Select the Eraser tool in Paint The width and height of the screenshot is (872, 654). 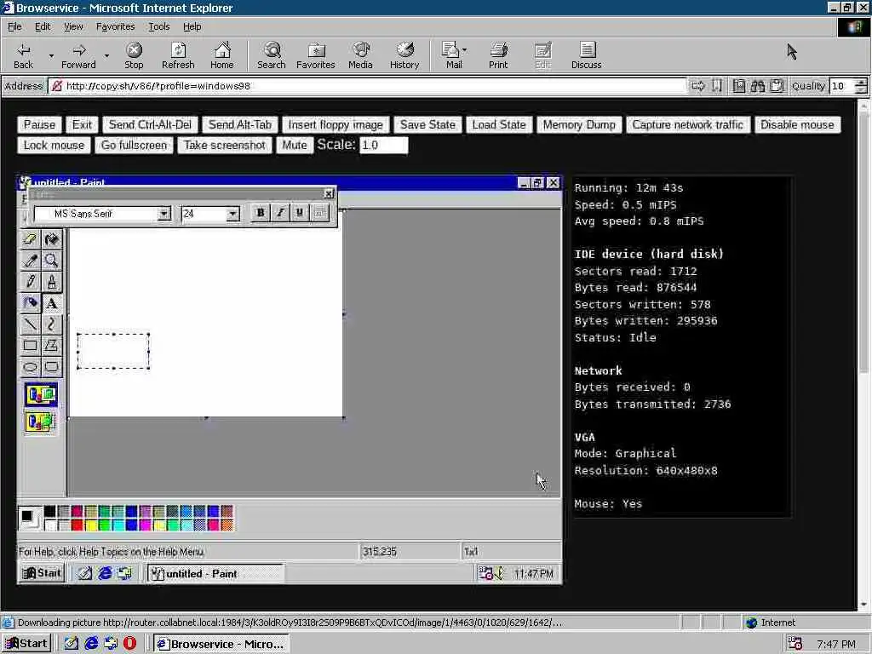(x=31, y=239)
